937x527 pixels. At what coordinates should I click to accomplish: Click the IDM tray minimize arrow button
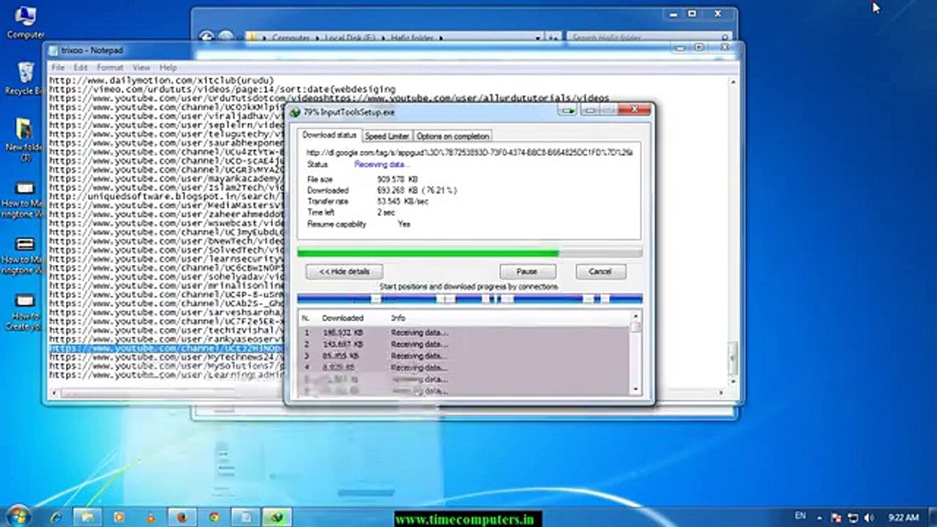click(567, 111)
